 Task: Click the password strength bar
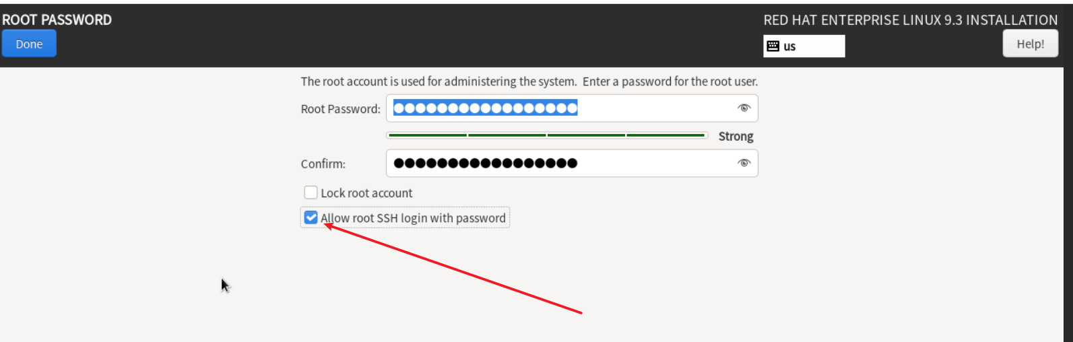point(546,135)
